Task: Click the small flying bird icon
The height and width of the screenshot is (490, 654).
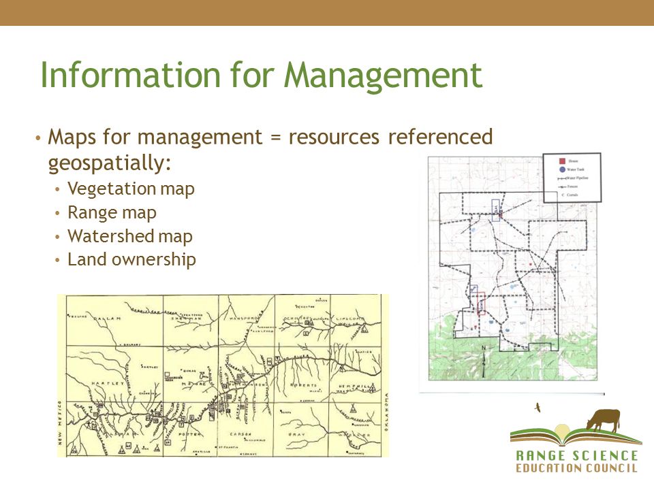Action: click(x=538, y=407)
